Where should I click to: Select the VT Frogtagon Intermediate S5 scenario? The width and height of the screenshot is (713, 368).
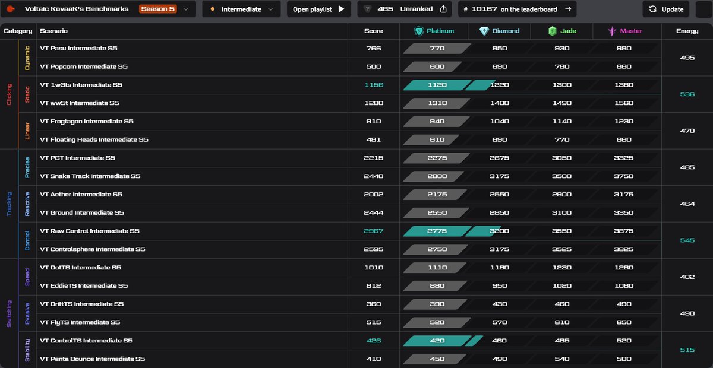87,121
